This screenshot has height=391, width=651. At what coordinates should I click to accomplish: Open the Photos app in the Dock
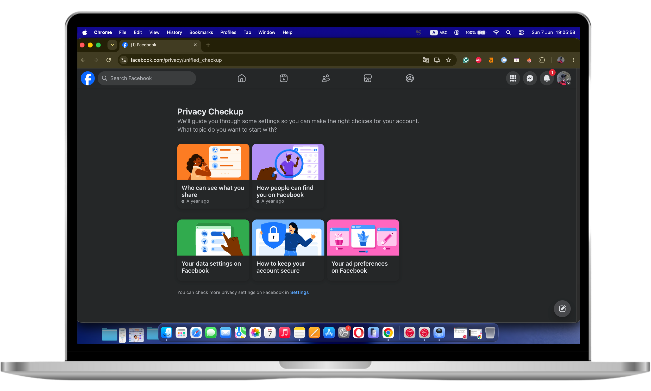[255, 333]
